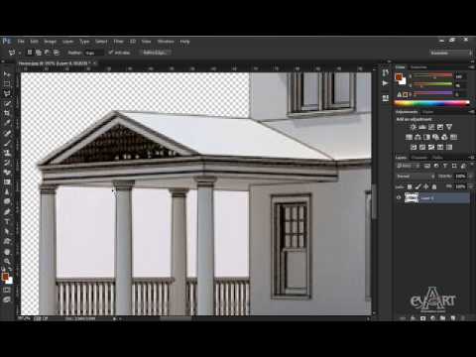Select the Pen tool
Viewport: 476px width, 357px height.
[x=7, y=211]
